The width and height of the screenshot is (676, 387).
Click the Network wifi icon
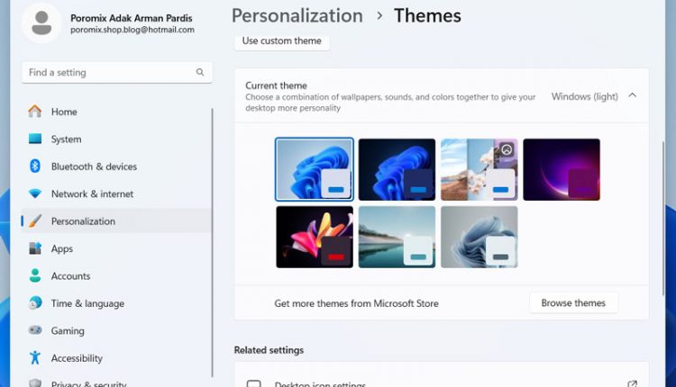click(x=35, y=193)
